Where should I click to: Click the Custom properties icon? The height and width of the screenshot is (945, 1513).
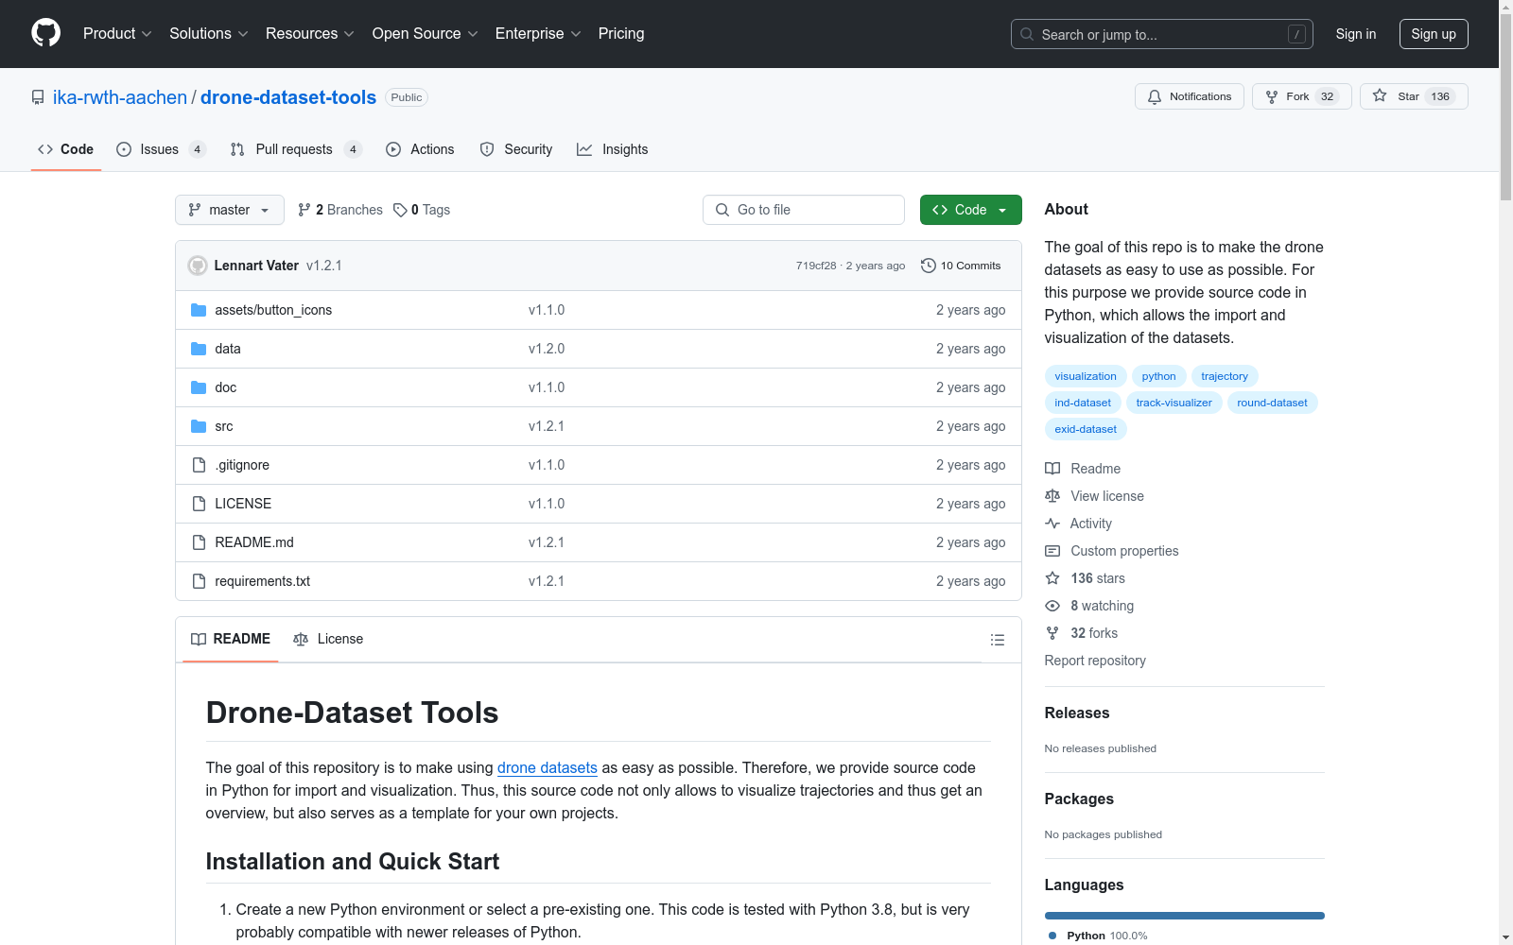(1052, 551)
